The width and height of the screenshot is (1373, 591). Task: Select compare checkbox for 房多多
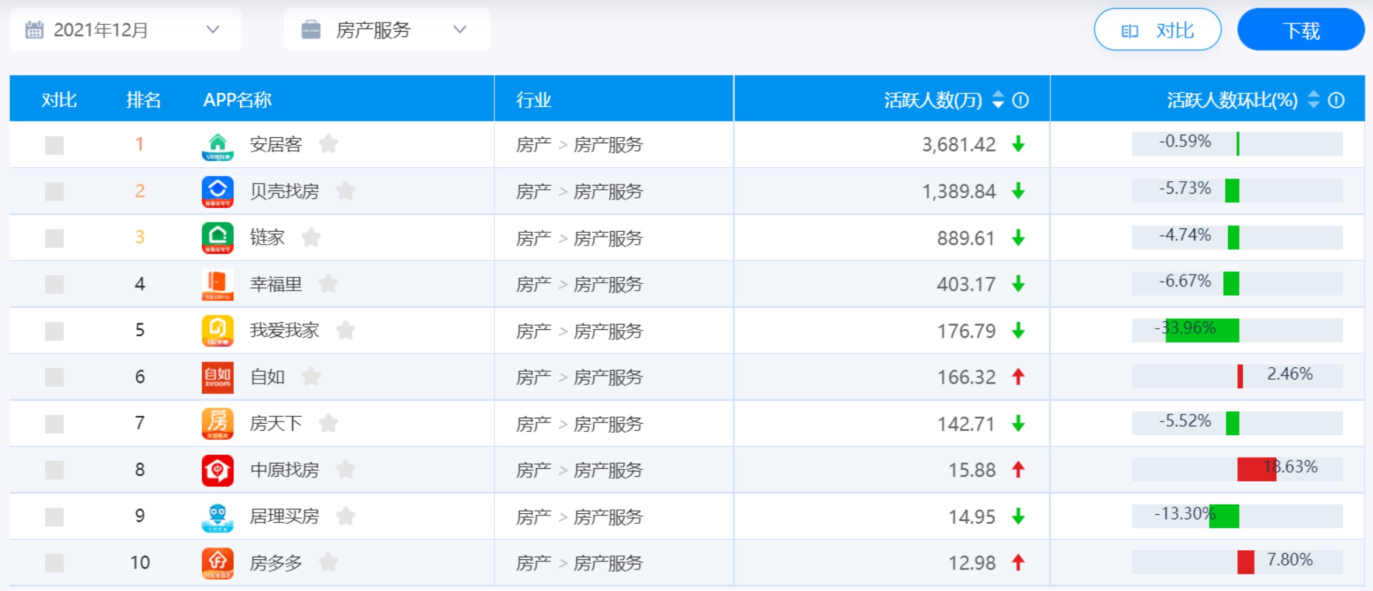pyautogui.click(x=54, y=563)
